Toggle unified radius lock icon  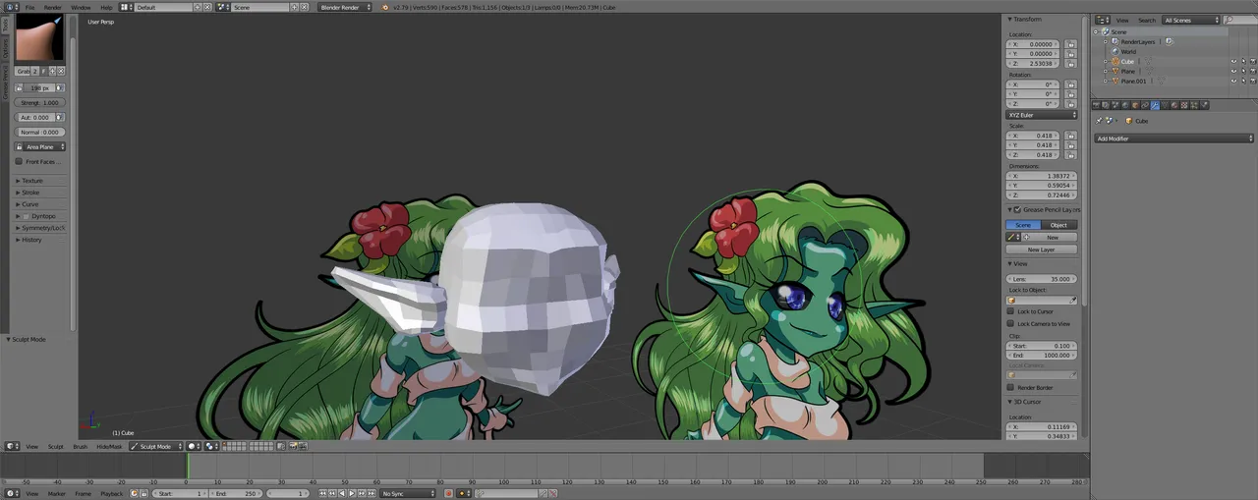[20, 87]
